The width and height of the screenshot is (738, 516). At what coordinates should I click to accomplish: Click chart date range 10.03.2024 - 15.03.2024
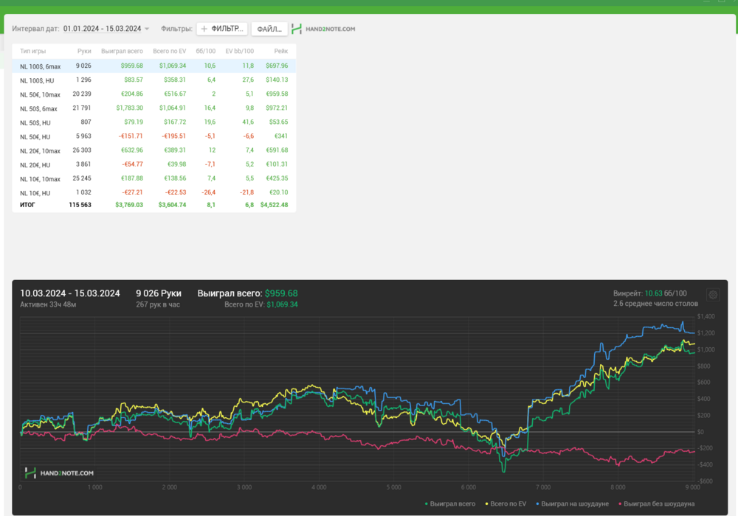(69, 293)
